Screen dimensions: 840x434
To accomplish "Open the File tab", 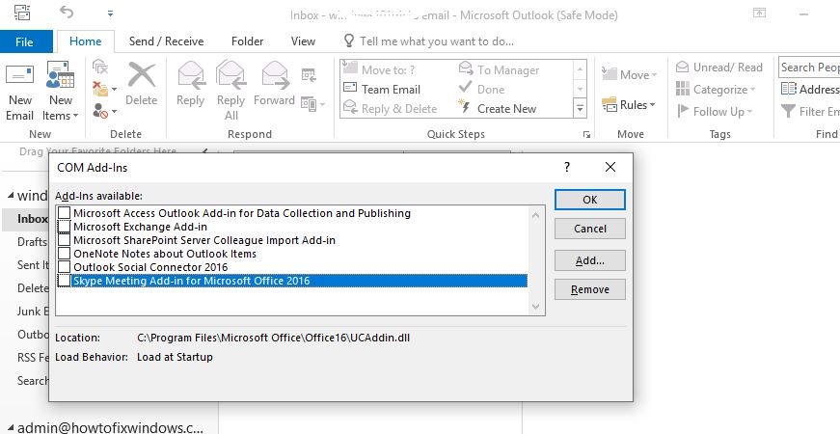I will [x=24, y=42].
